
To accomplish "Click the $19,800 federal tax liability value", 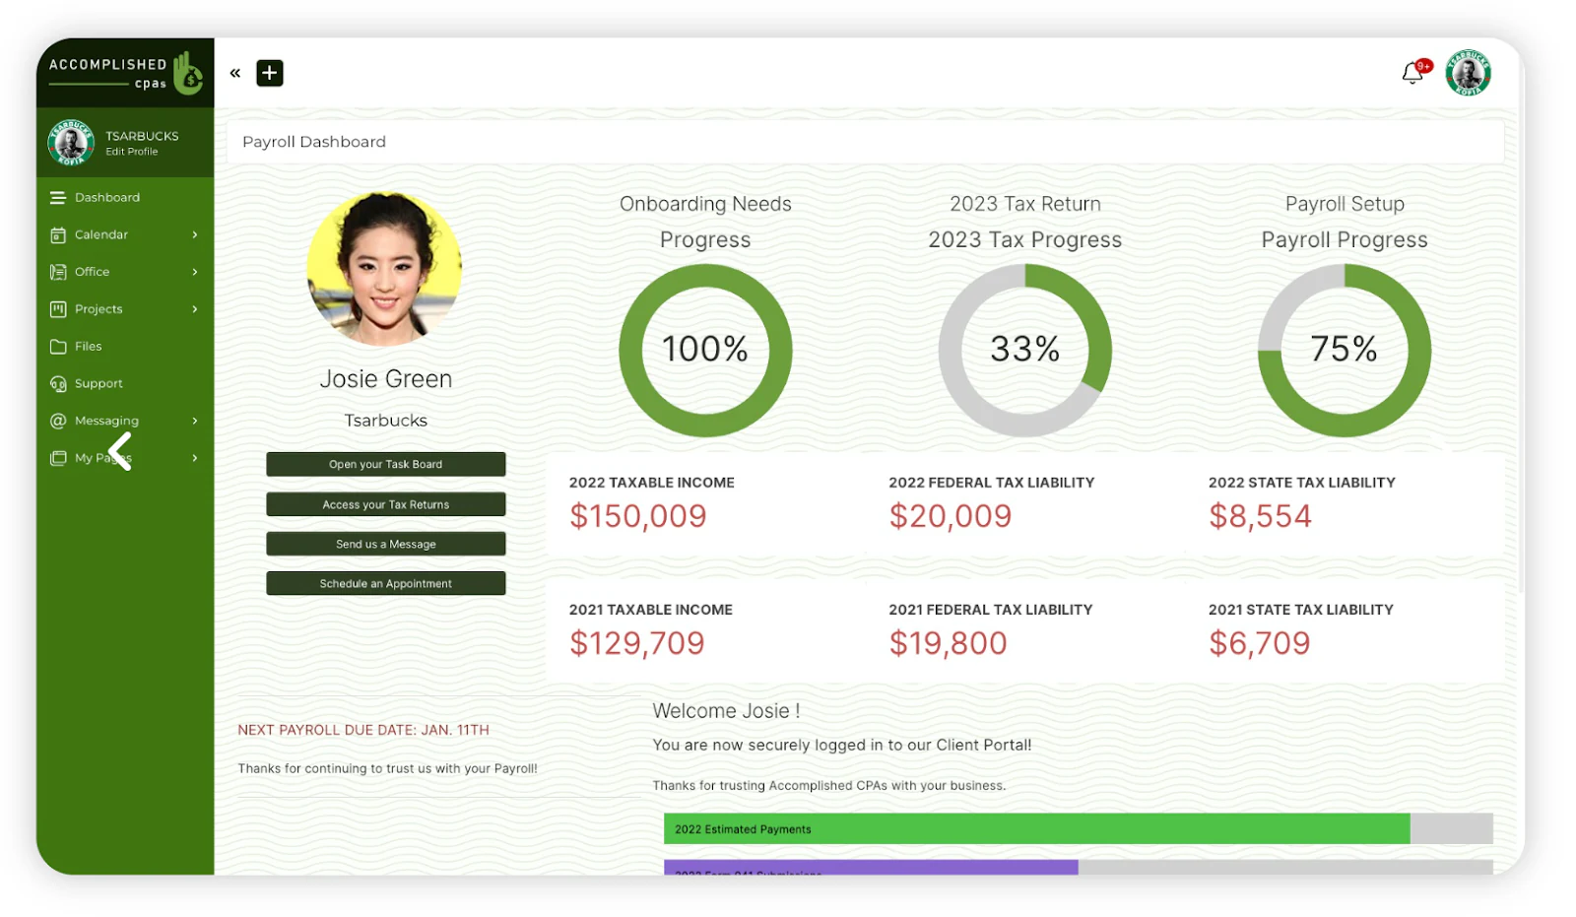I will [x=949, y=643].
